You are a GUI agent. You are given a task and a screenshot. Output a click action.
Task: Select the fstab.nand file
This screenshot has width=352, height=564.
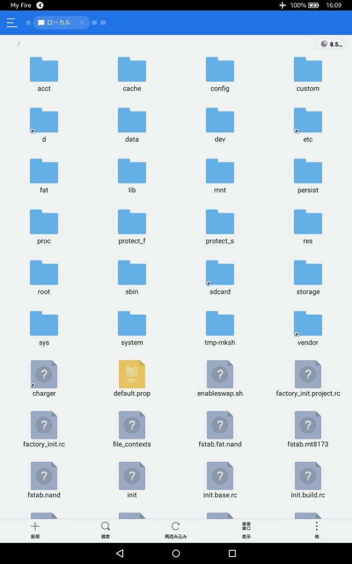44,480
